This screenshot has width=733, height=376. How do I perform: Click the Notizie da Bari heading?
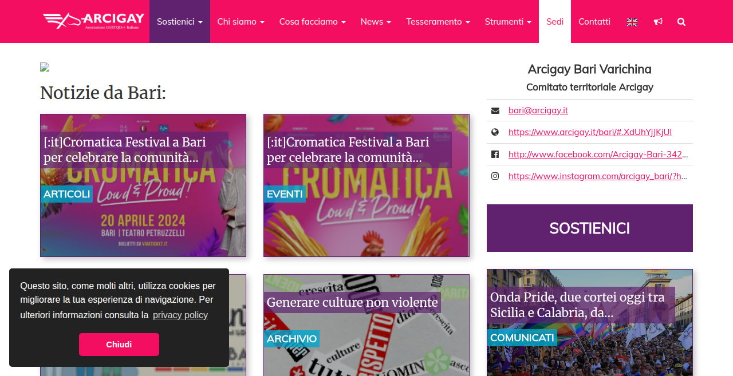click(x=103, y=93)
